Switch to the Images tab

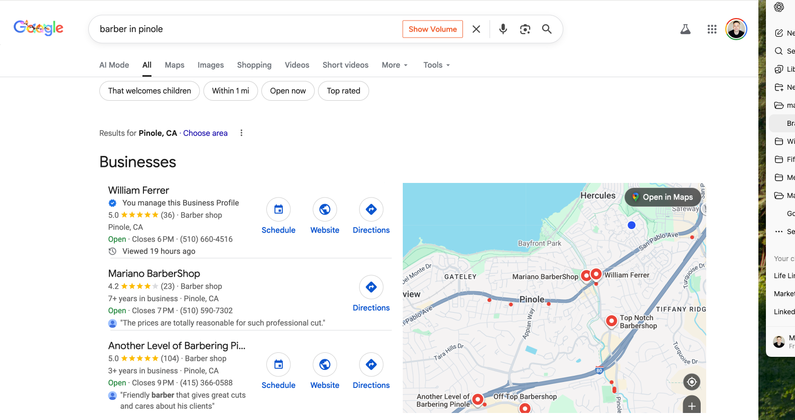[x=211, y=65]
